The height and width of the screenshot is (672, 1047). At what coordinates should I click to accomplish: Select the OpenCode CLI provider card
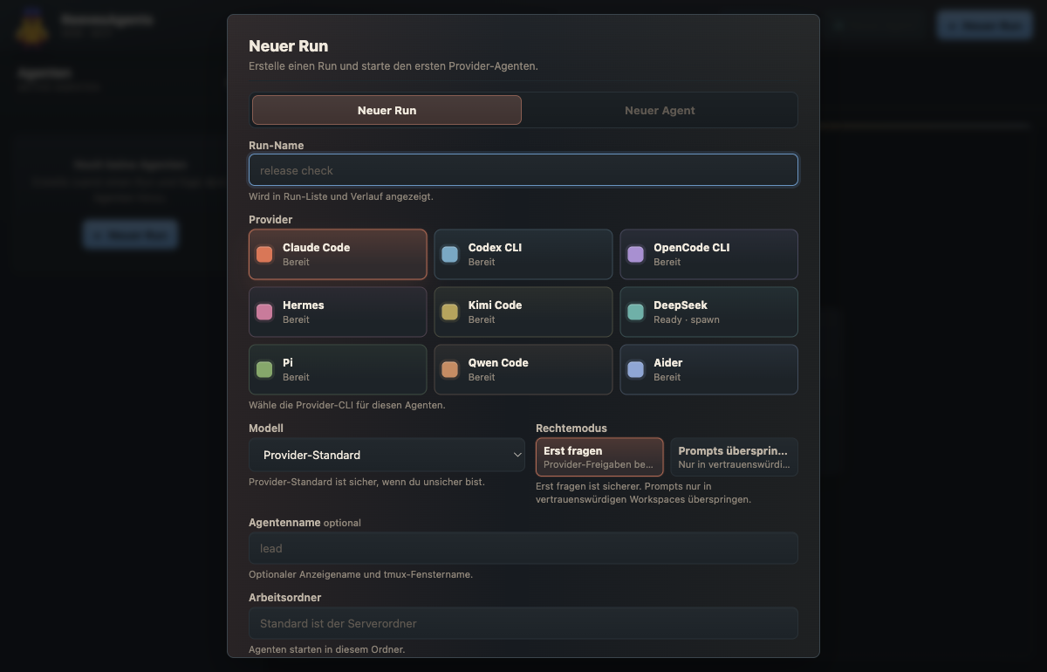pyautogui.click(x=708, y=254)
